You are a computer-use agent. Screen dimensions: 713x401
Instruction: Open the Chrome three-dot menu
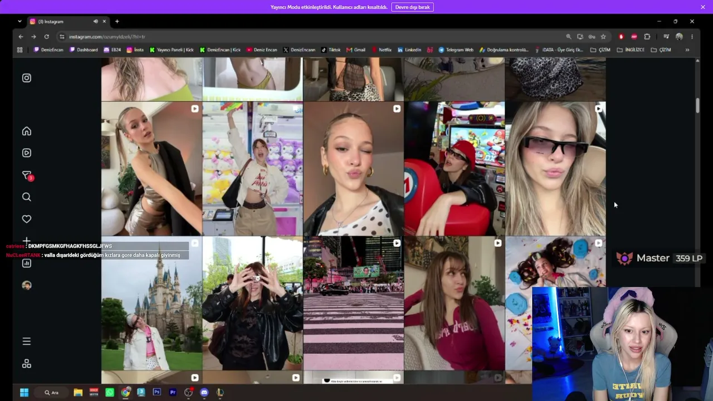[692, 37]
